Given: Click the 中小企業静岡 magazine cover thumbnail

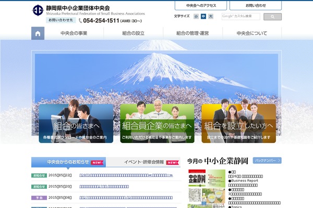Looking at the screenshot, I should tap(207, 189).
